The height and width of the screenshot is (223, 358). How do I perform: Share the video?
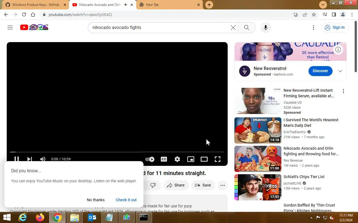[176, 185]
